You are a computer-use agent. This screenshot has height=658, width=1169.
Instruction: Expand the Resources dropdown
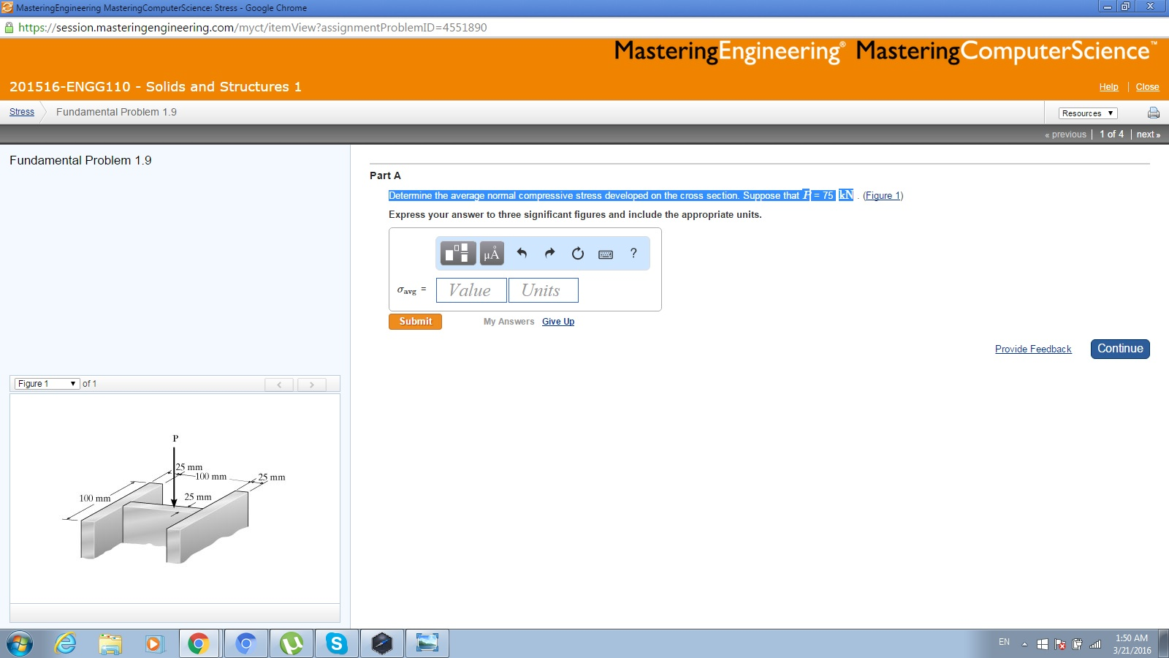pyautogui.click(x=1087, y=113)
